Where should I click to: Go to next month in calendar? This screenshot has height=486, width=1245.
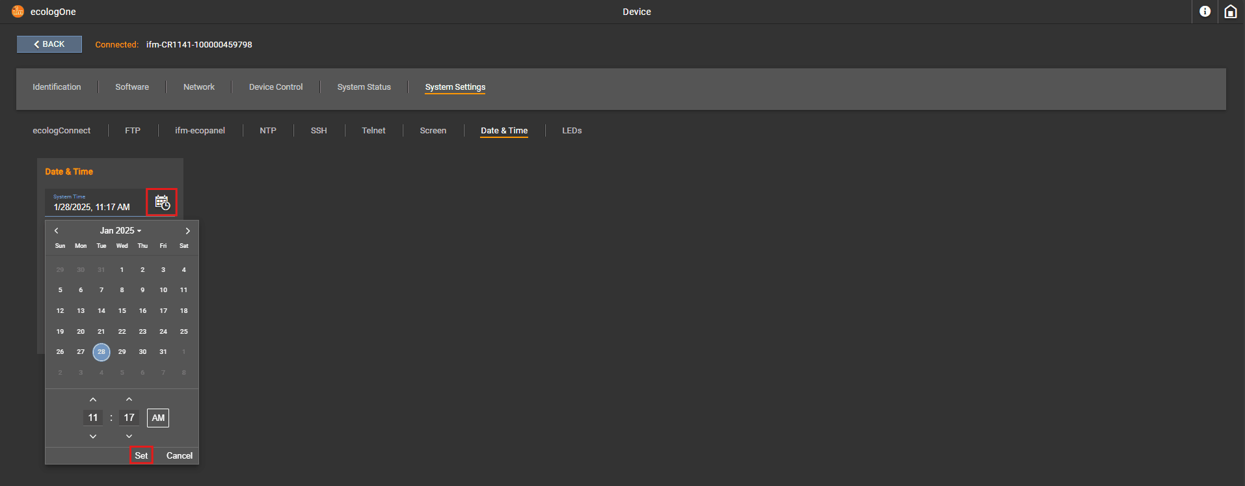pos(187,231)
